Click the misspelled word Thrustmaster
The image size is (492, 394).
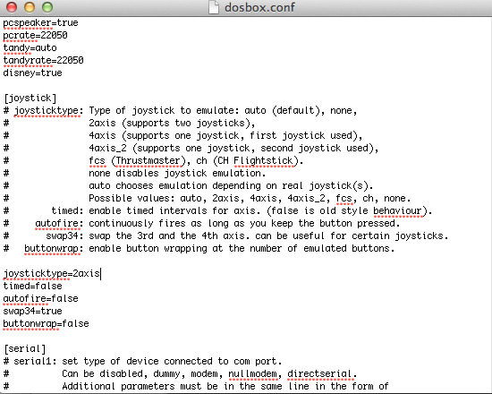click(148, 160)
